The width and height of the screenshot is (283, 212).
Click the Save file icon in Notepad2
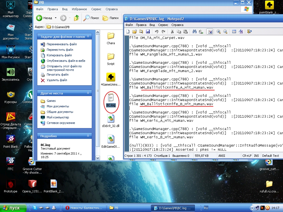tap(148, 32)
